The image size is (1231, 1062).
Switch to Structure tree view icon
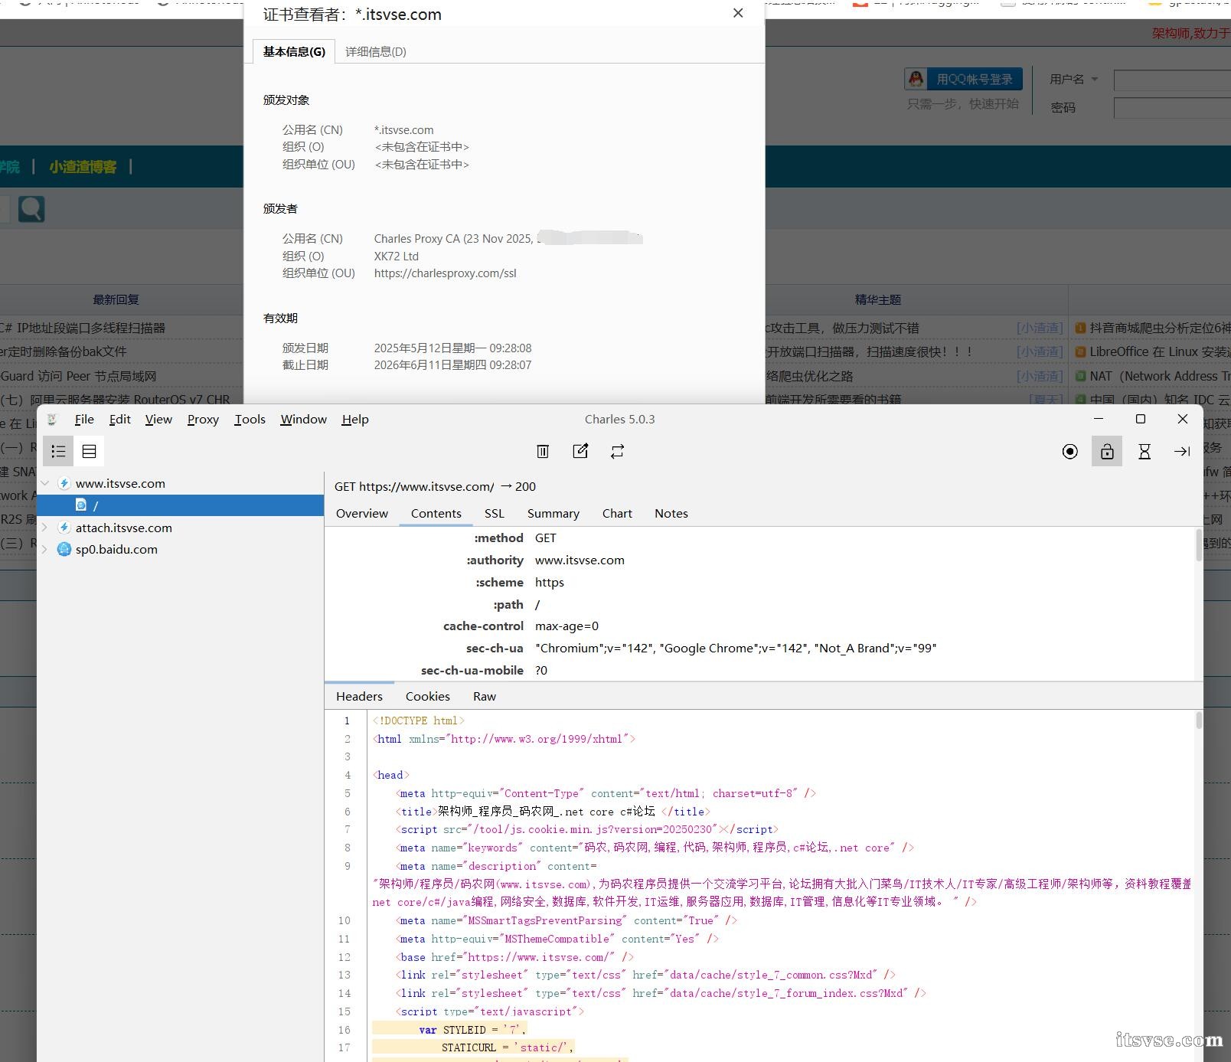click(58, 452)
